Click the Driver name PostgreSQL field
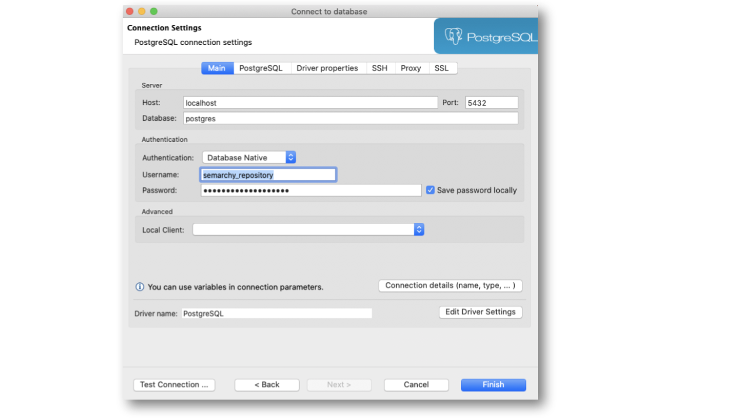The image size is (748, 420). click(x=276, y=313)
